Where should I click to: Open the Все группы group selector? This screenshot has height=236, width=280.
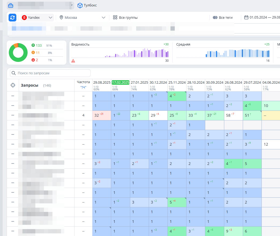point(125,18)
